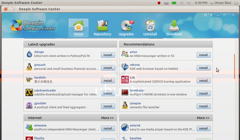Open the Umair Riaz user menu
The width and height of the screenshot is (240, 140).
221,3
